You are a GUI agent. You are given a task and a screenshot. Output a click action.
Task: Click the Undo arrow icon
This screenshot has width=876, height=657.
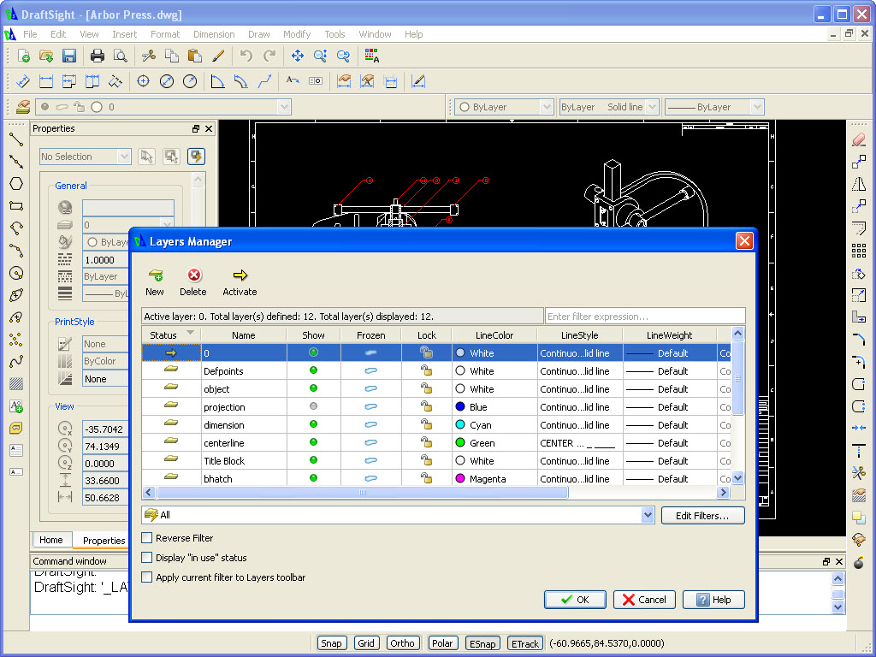[246, 56]
